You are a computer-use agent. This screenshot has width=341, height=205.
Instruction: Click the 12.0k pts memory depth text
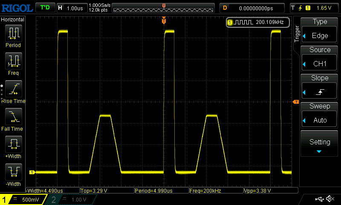point(98,10)
